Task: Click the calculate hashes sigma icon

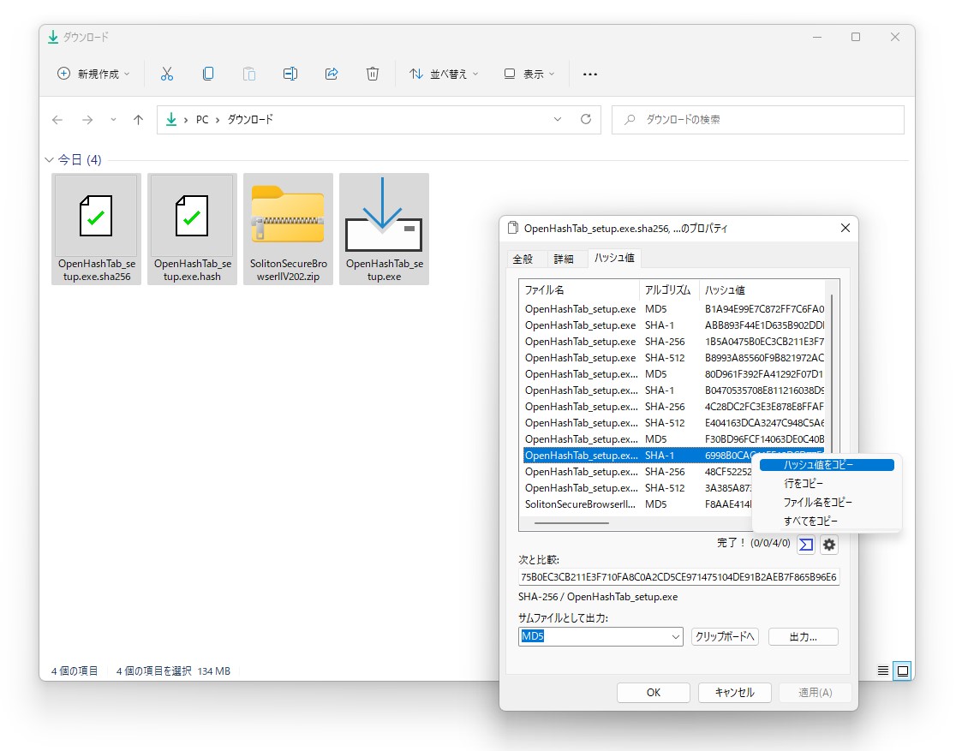Action: tap(806, 544)
